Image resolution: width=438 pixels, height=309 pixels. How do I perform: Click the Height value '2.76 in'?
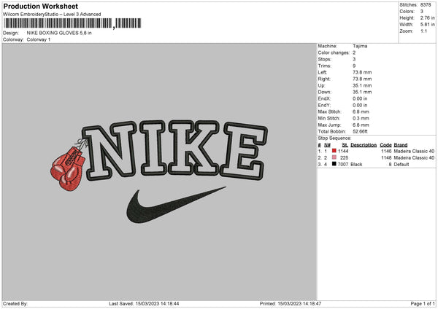[428, 17]
